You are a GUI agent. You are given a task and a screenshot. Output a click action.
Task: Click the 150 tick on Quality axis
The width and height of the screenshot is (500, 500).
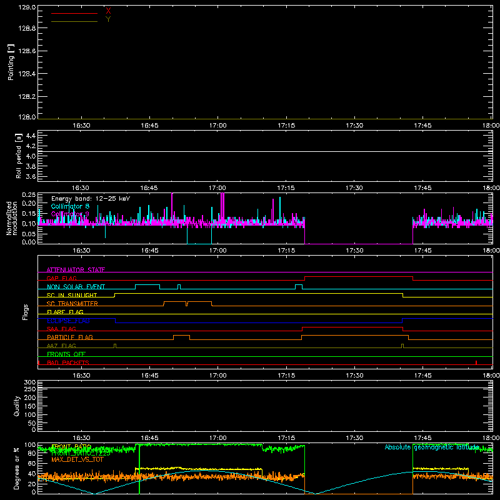pyautogui.click(x=30, y=406)
